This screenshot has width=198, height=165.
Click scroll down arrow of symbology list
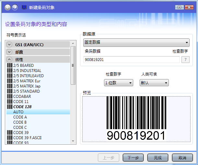pos(73,141)
